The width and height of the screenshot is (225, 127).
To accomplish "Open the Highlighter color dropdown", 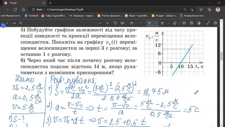I will click(168, 23).
